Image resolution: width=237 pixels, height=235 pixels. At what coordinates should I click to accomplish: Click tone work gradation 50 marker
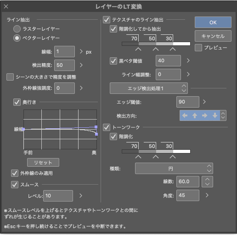coord(156,157)
